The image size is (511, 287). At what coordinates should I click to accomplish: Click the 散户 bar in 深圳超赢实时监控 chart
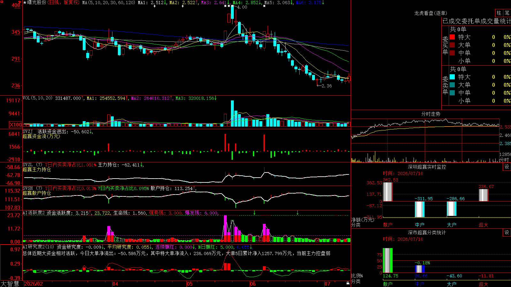(x=388, y=192)
